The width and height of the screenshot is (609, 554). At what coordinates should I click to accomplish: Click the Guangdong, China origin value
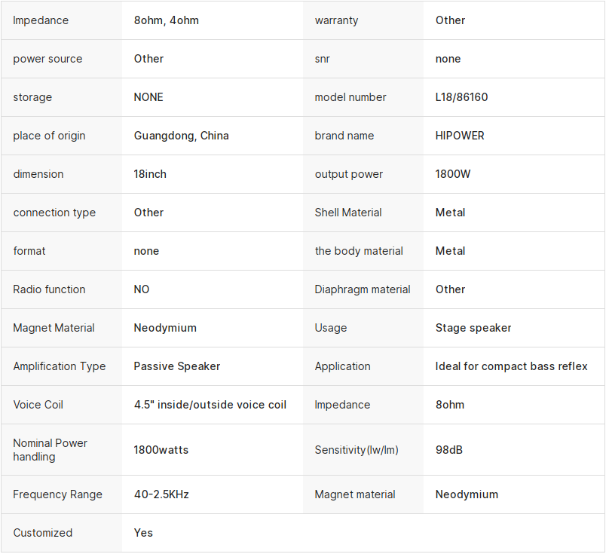(x=181, y=136)
